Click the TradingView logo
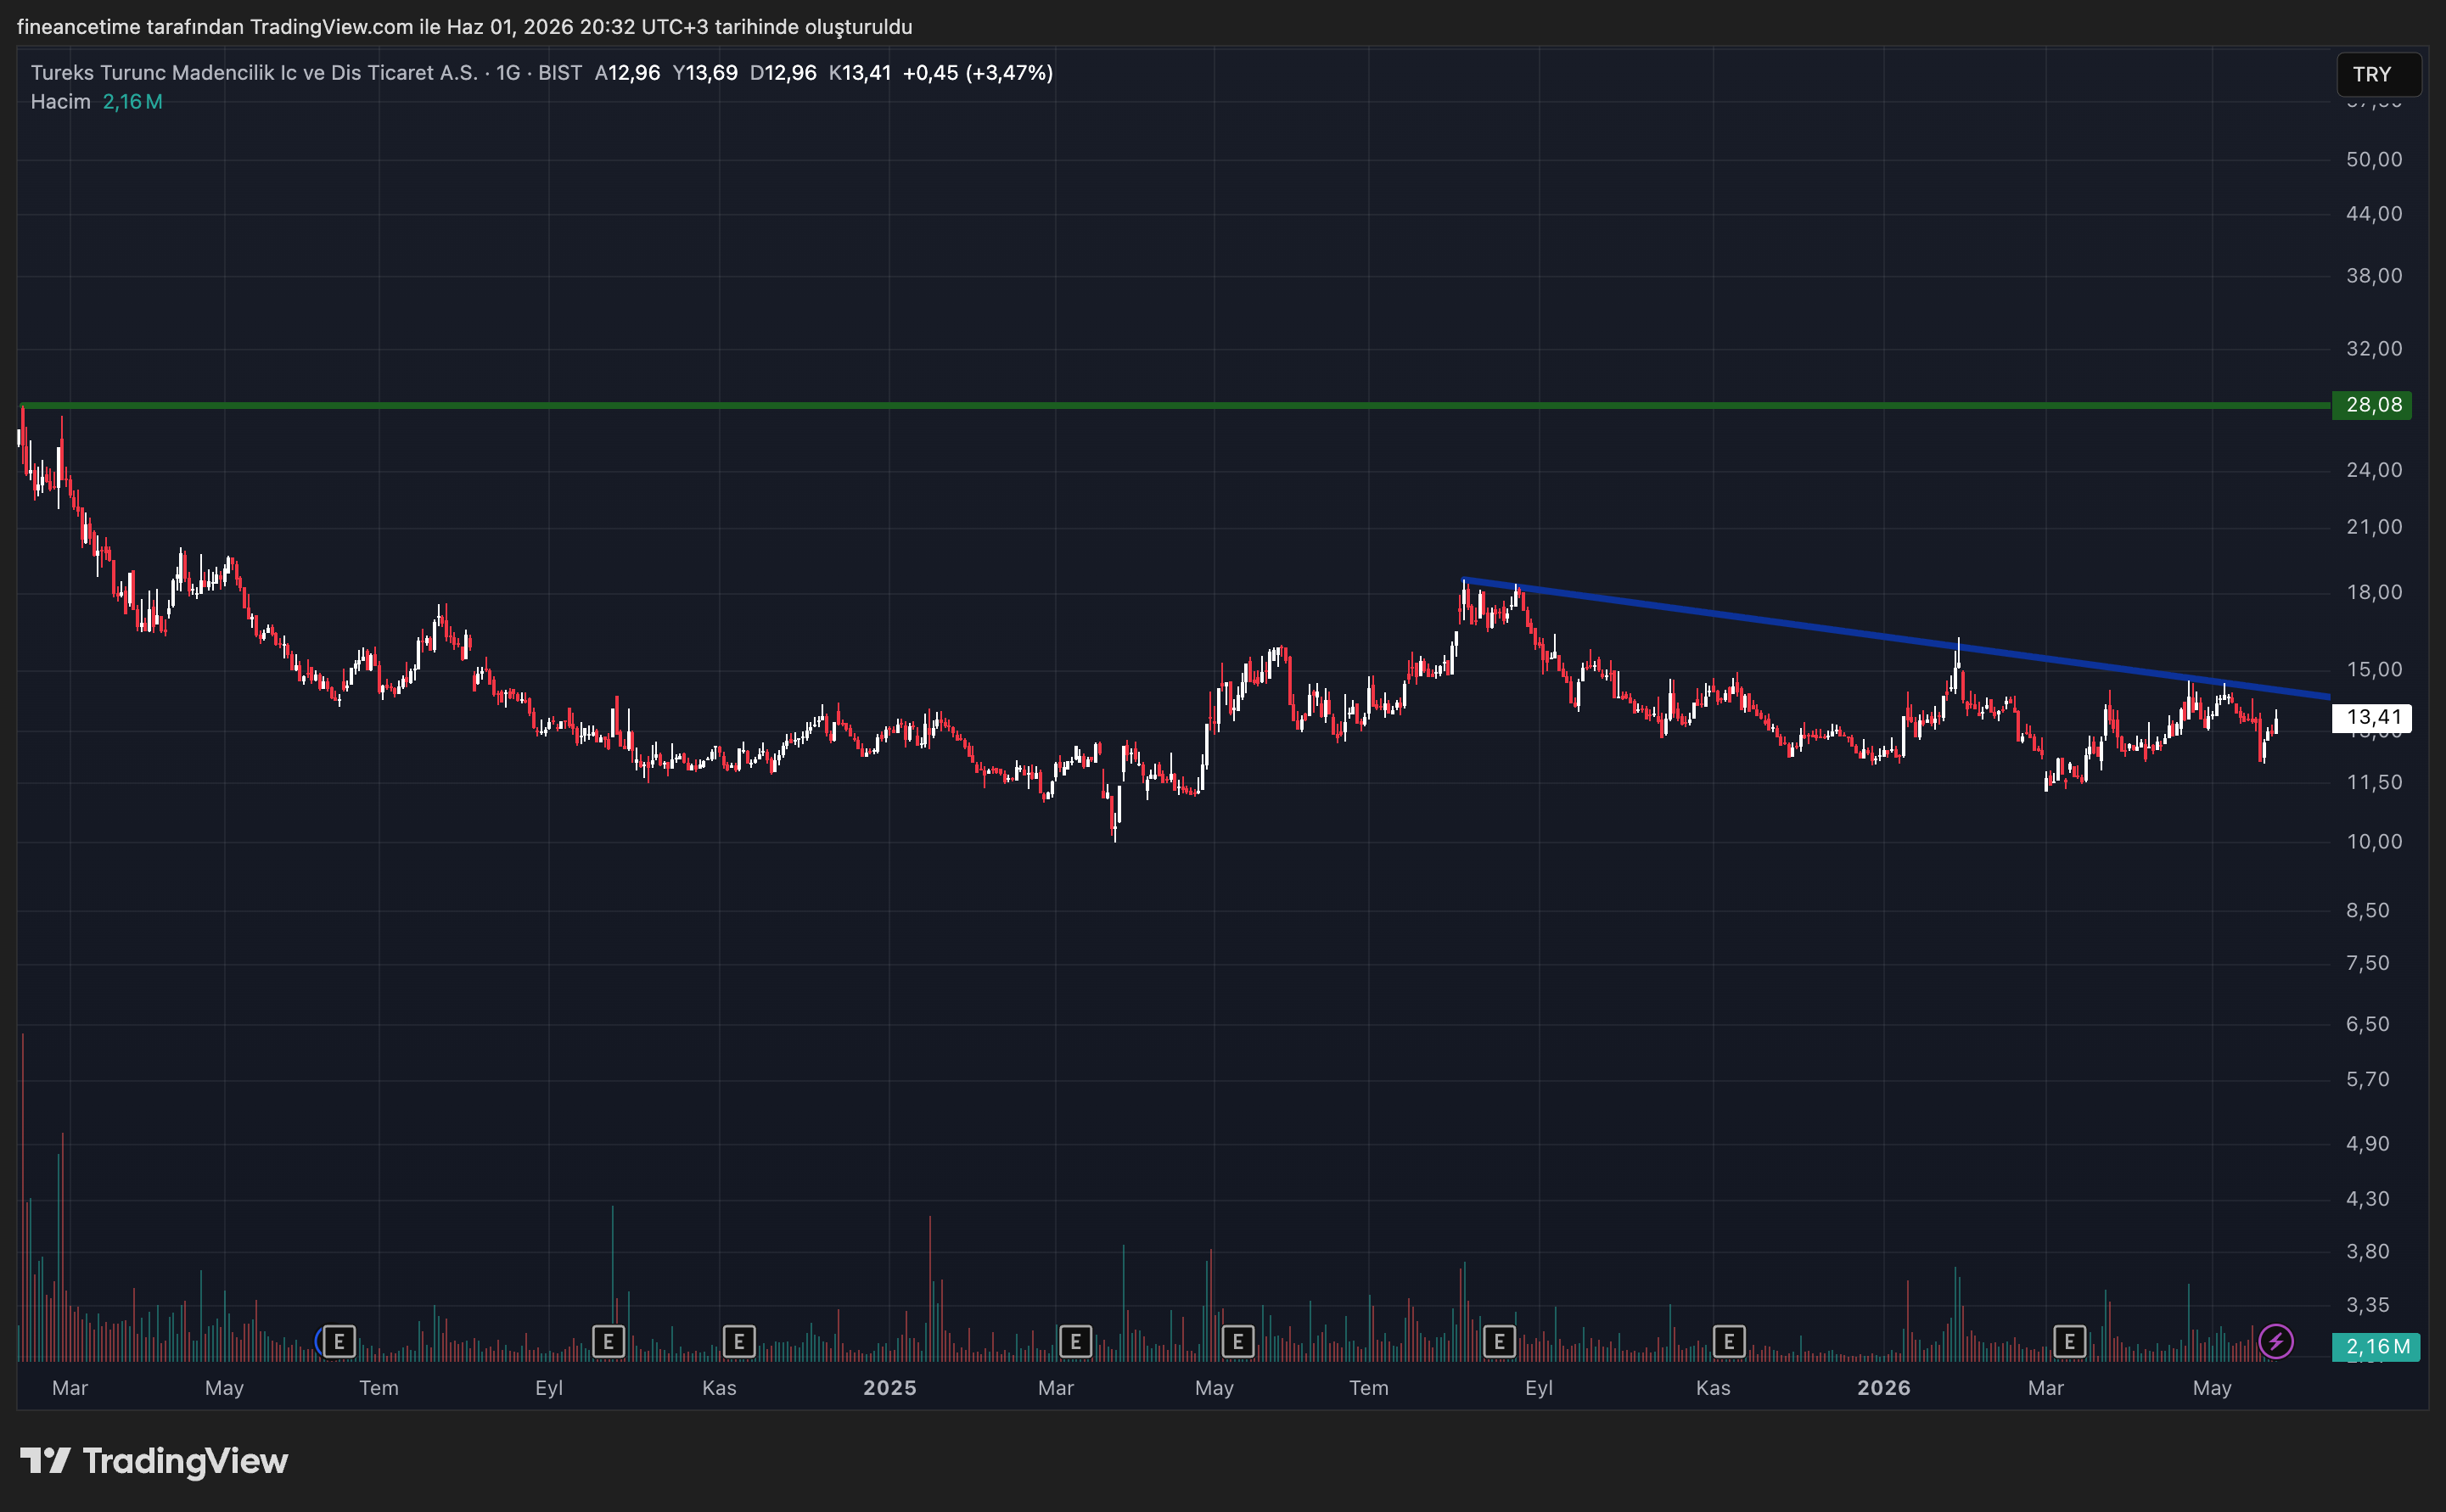The height and width of the screenshot is (1512, 2446). [154, 1461]
